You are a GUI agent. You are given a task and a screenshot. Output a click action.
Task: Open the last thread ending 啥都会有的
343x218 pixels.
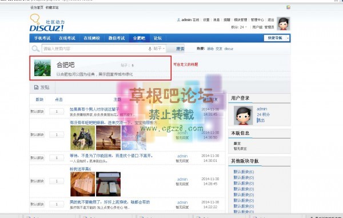click(x=110, y=202)
